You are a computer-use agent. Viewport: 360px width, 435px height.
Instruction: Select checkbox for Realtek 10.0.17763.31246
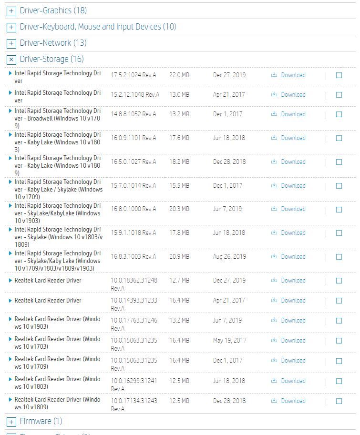point(339,321)
